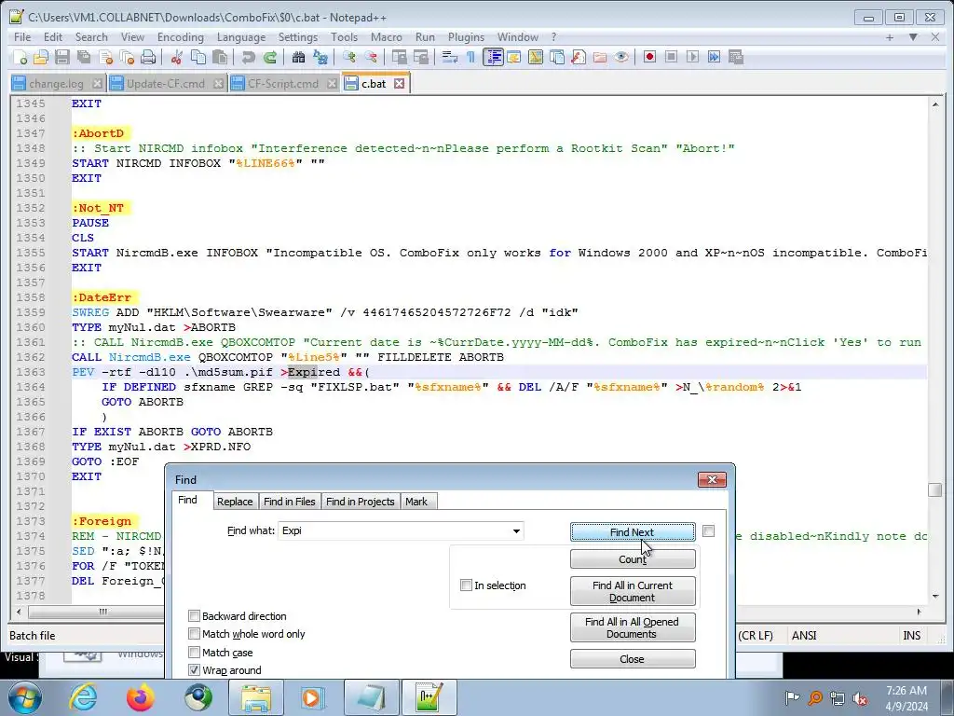Enable Match whole word only checkbox

[194, 634]
